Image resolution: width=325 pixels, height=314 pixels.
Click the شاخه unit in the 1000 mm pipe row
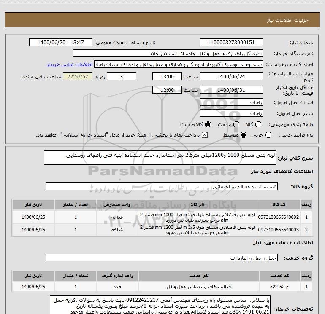click(x=117, y=217)
